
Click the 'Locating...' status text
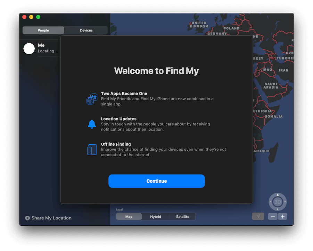click(48, 51)
